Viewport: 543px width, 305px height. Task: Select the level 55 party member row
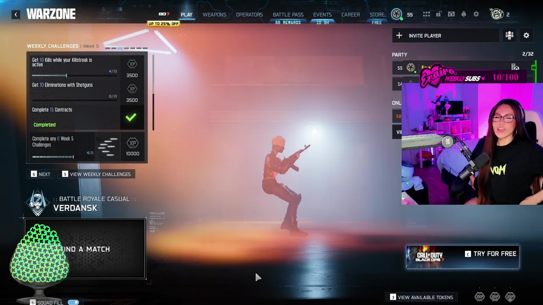464,68
